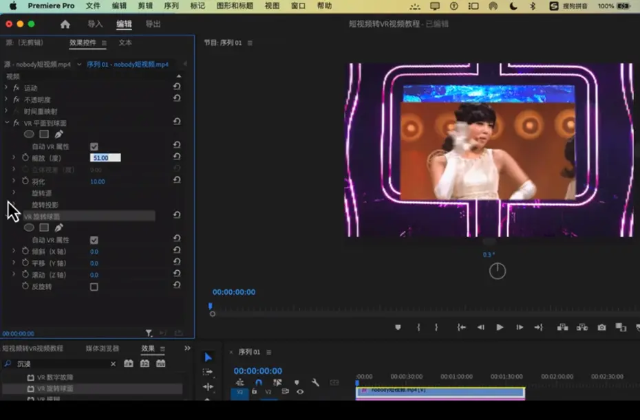Expand the 运动 effect properties

tap(6, 87)
